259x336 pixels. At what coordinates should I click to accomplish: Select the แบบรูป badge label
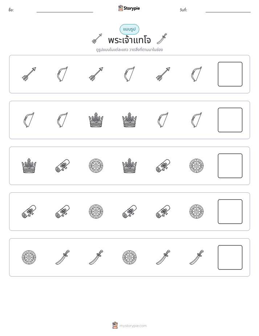(x=129, y=29)
